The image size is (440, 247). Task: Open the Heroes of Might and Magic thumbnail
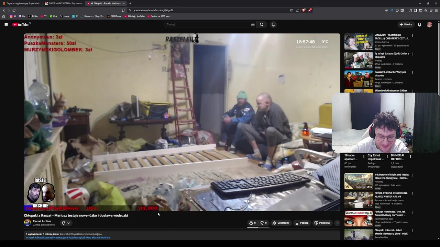pos(359,181)
